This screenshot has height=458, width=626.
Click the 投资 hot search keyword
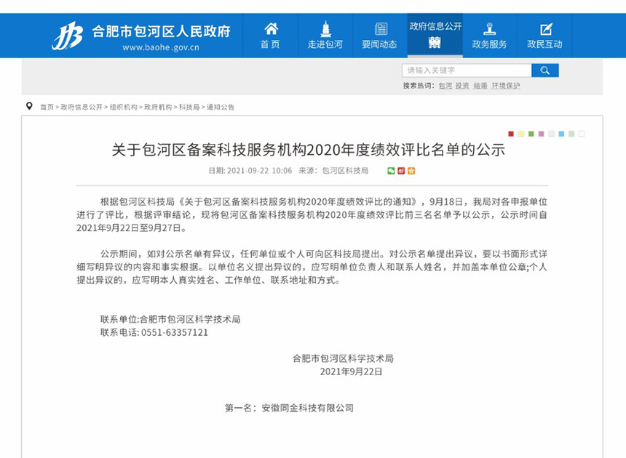tap(461, 86)
